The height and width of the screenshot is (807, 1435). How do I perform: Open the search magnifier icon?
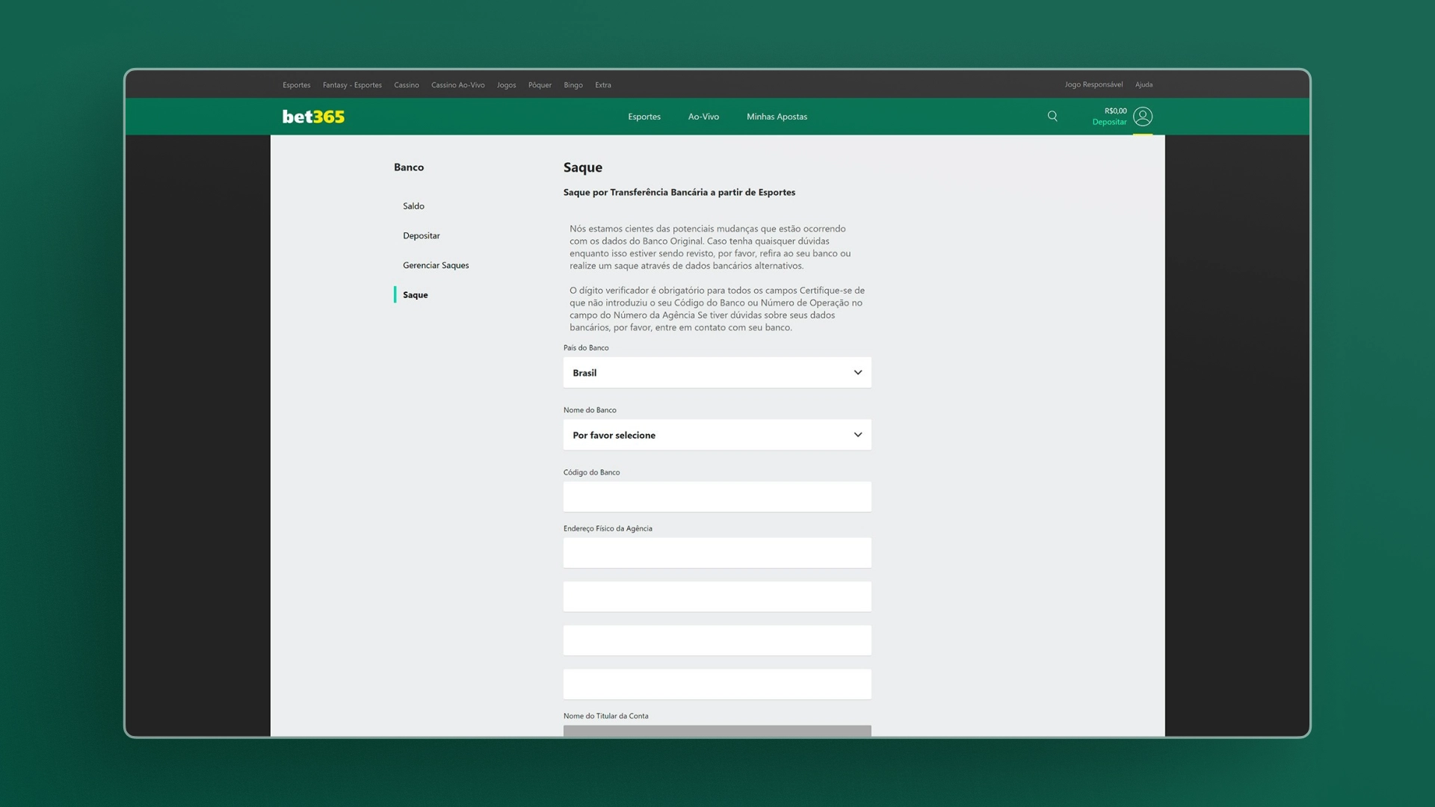click(x=1052, y=116)
